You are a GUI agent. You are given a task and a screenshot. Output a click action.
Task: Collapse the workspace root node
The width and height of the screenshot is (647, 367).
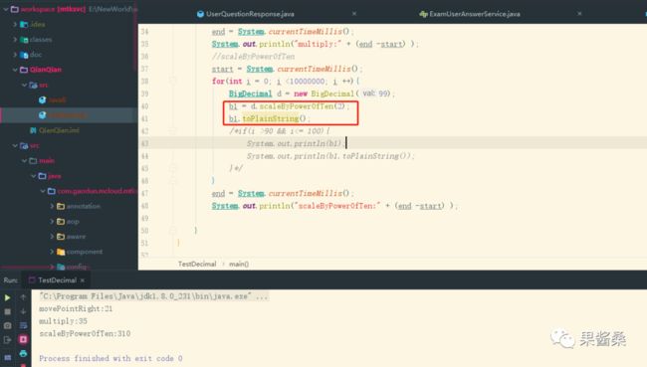click(6, 9)
